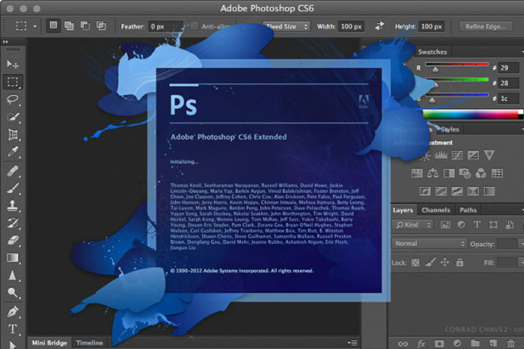Image resolution: width=524 pixels, height=349 pixels.
Task: Pick the Clone Stamp tool
Action: click(x=13, y=205)
